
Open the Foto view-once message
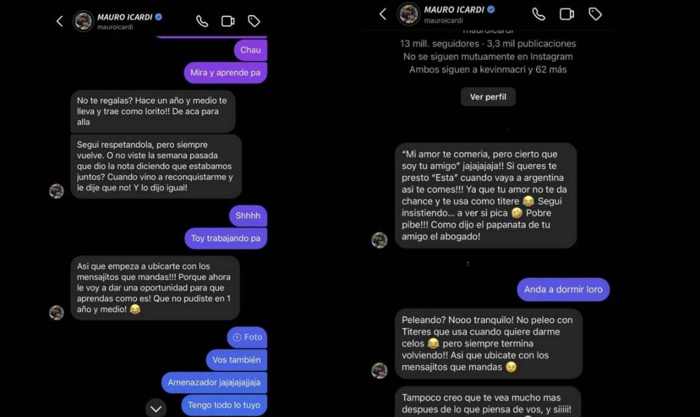click(x=247, y=337)
